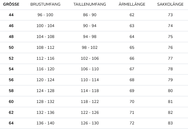Viewport: 188px width, 129px height.
Task: Click the ÄRMELLÄNGE column header
Action: tap(132, 4)
